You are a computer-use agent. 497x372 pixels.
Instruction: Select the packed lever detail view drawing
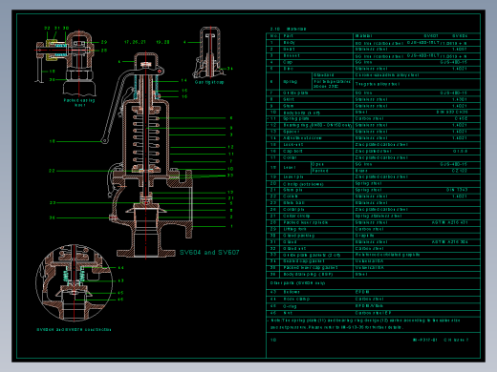click(65, 63)
